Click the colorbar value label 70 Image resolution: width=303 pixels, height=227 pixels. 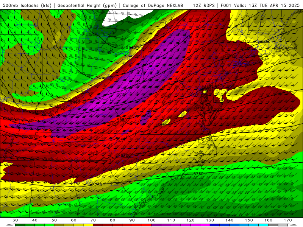pos(93,220)
